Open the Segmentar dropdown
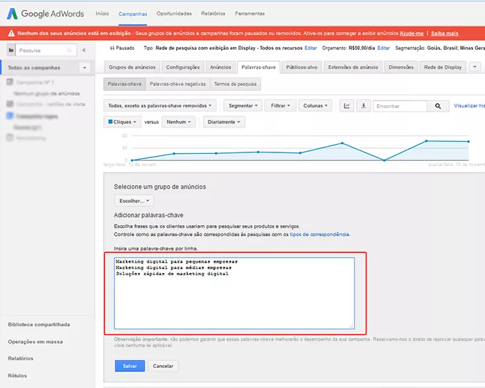Screen dimensions: 485x388 point(242,105)
